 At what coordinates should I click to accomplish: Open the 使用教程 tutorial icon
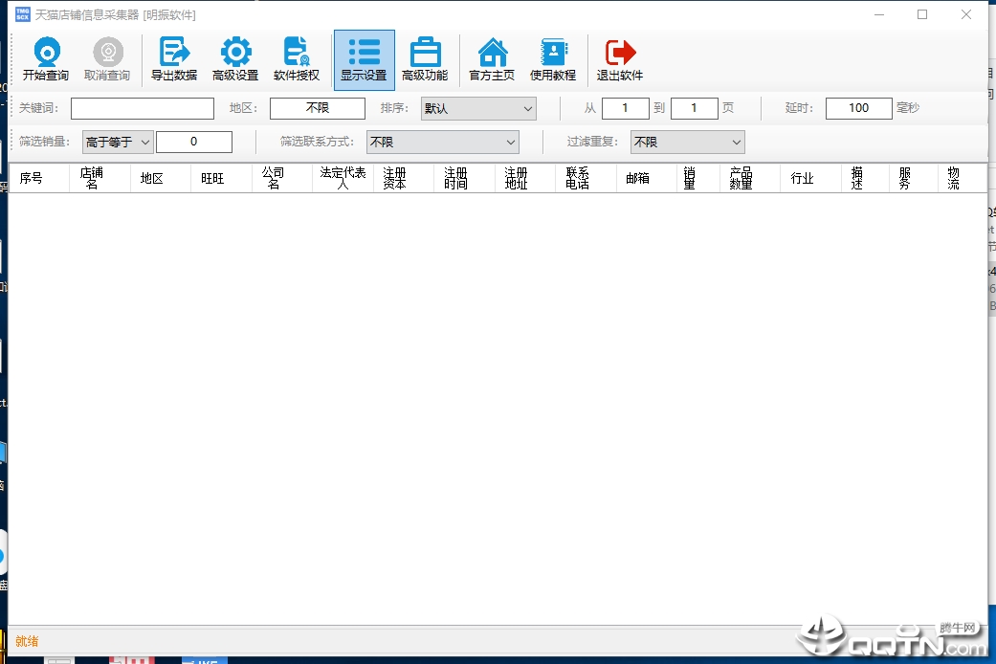click(553, 59)
